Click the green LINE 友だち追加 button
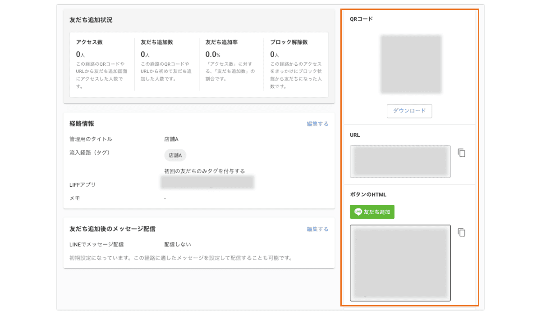541x315 pixels. 372,211
